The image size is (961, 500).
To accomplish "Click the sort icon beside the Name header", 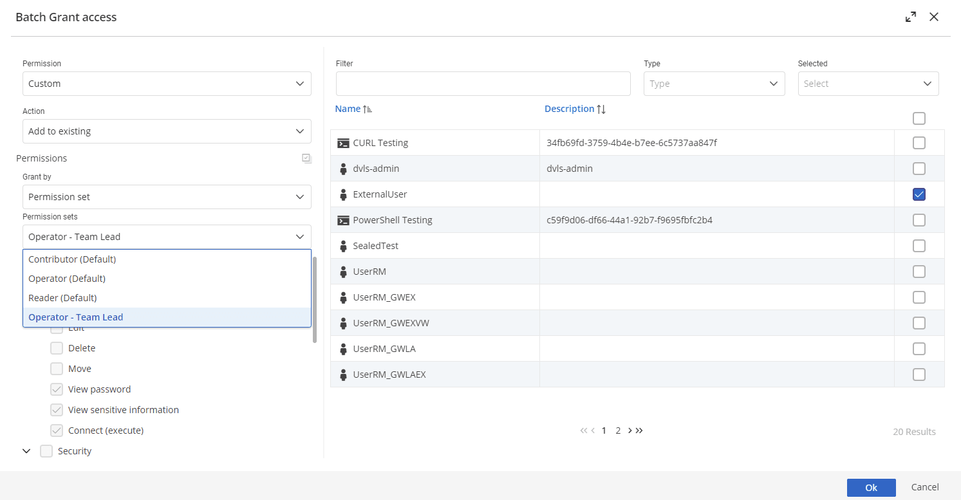I will click(x=368, y=108).
